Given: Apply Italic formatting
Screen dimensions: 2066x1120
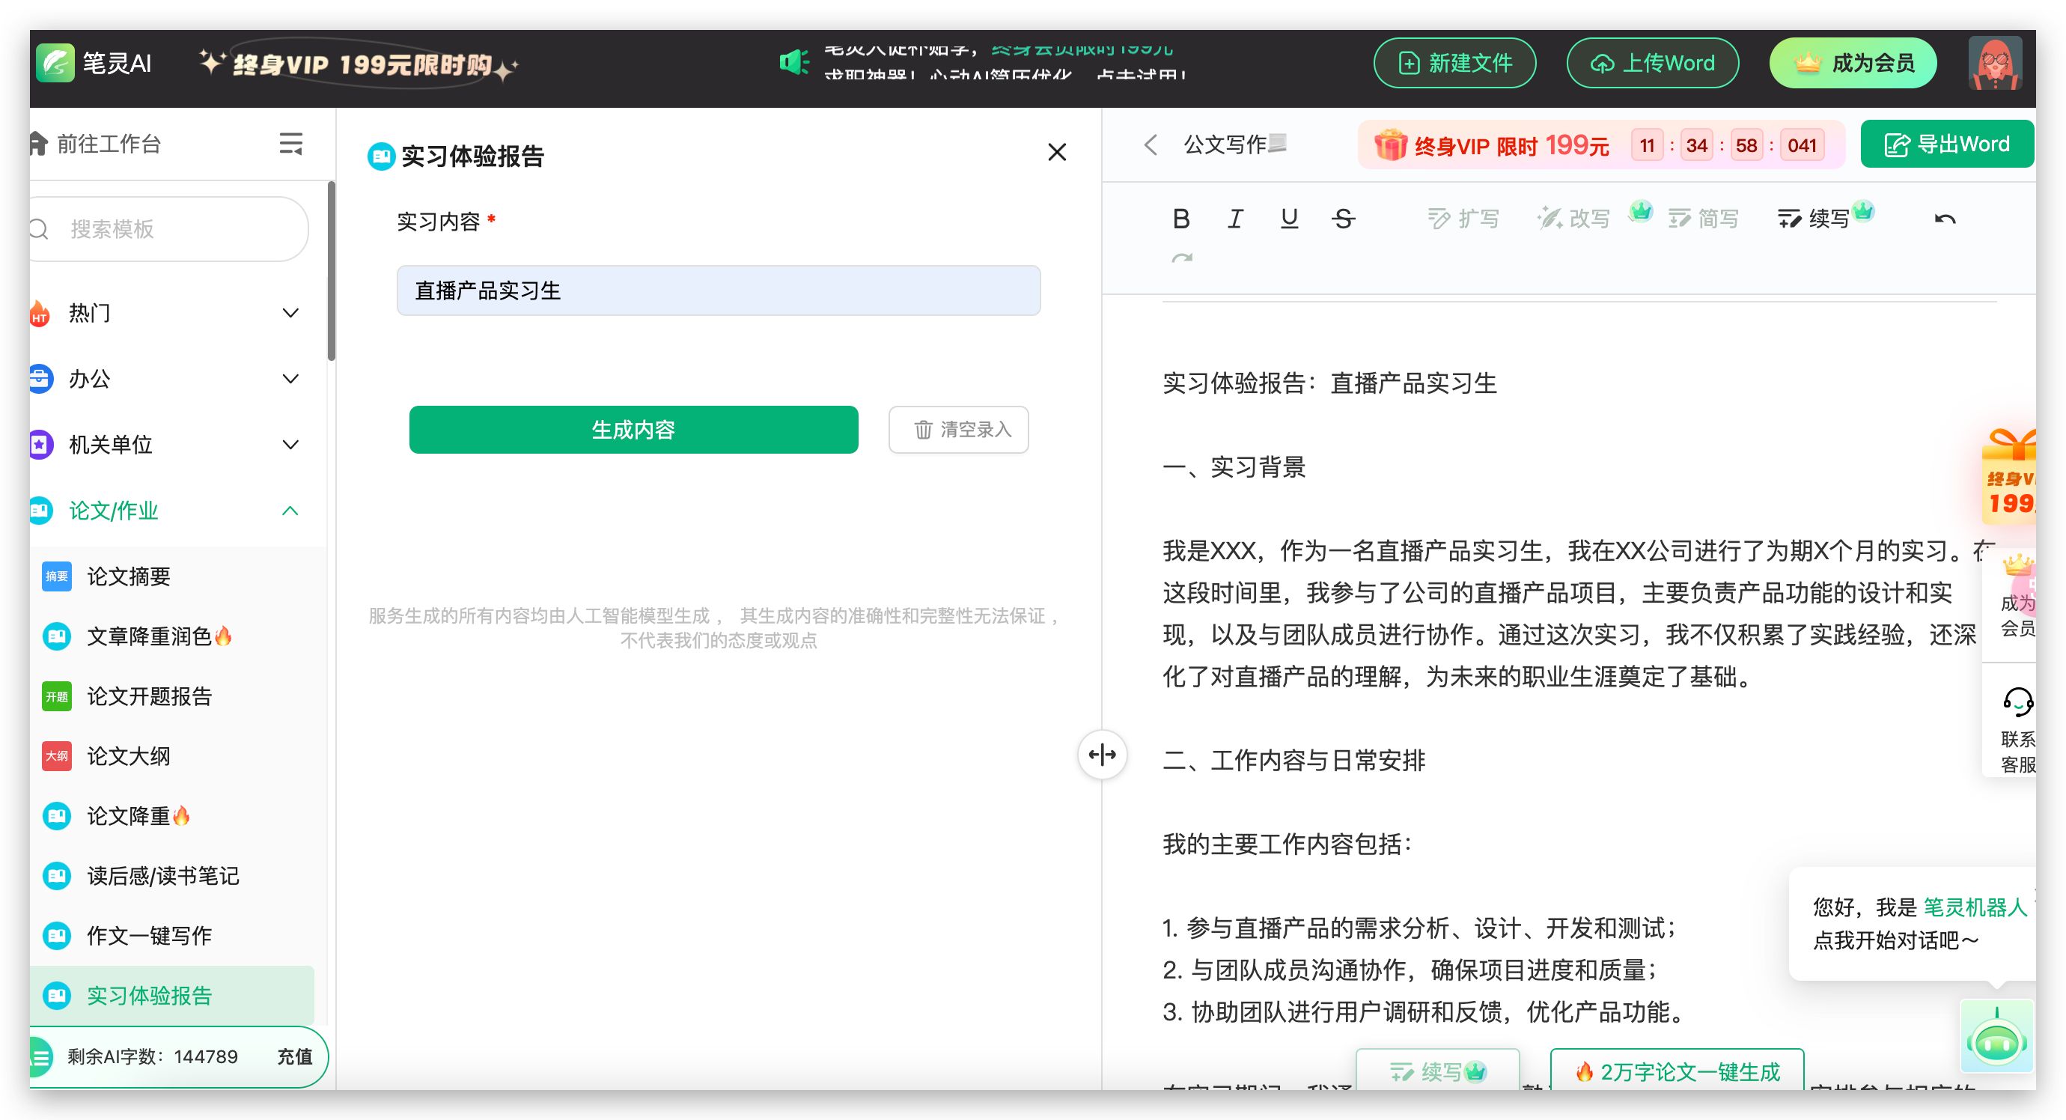Looking at the screenshot, I should 1235,218.
